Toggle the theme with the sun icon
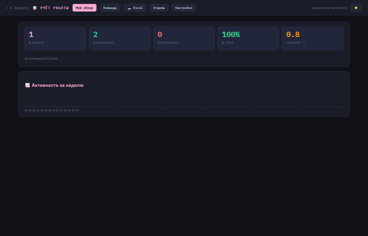Viewport: 368px width, 236px height. [356, 8]
